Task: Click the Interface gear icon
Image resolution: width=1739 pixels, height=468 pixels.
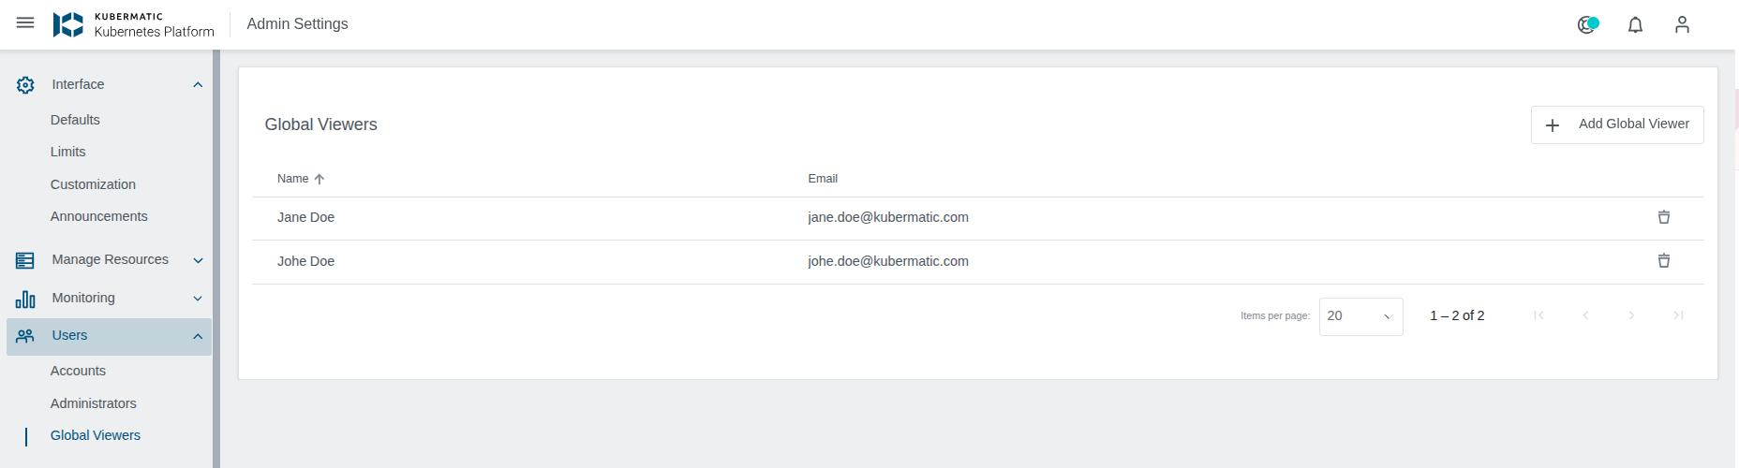Action: 25,85
